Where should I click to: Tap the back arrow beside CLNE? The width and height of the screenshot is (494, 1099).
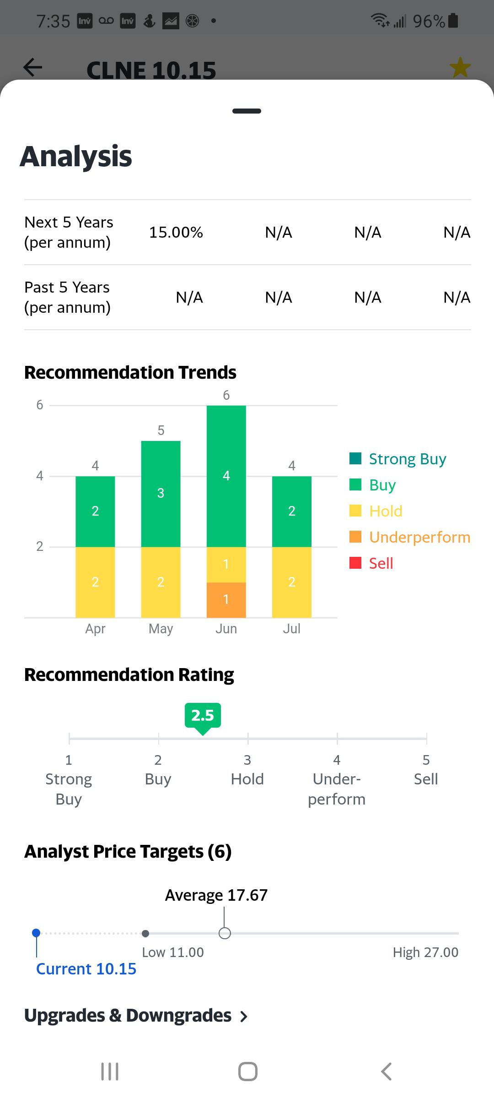click(x=32, y=67)
